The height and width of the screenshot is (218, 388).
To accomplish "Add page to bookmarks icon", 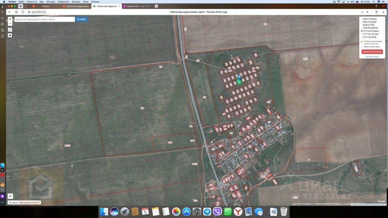I will (367, 12).
